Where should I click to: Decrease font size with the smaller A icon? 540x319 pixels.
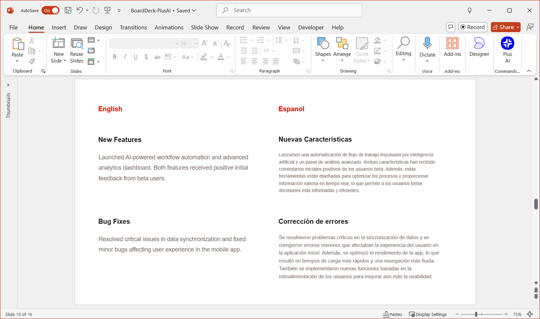216,43
